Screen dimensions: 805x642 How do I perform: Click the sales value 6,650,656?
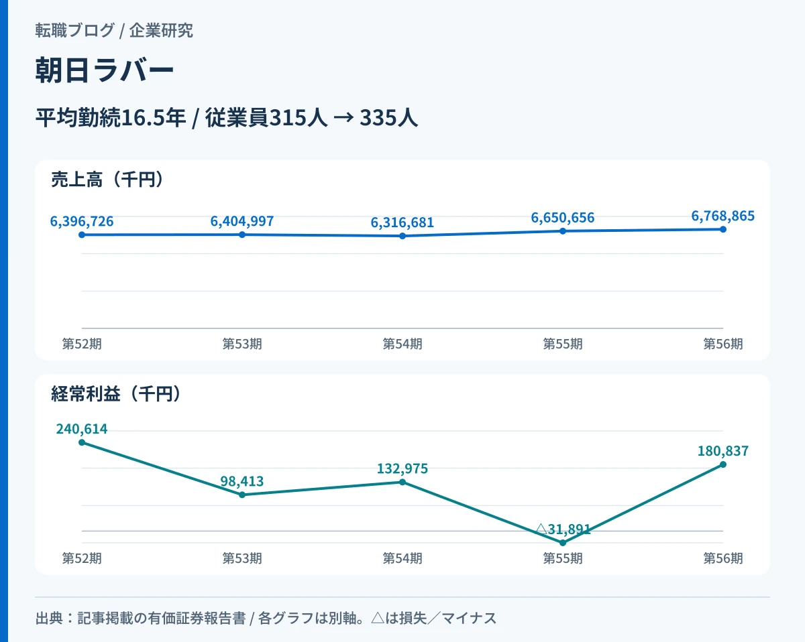coord(563,218)
